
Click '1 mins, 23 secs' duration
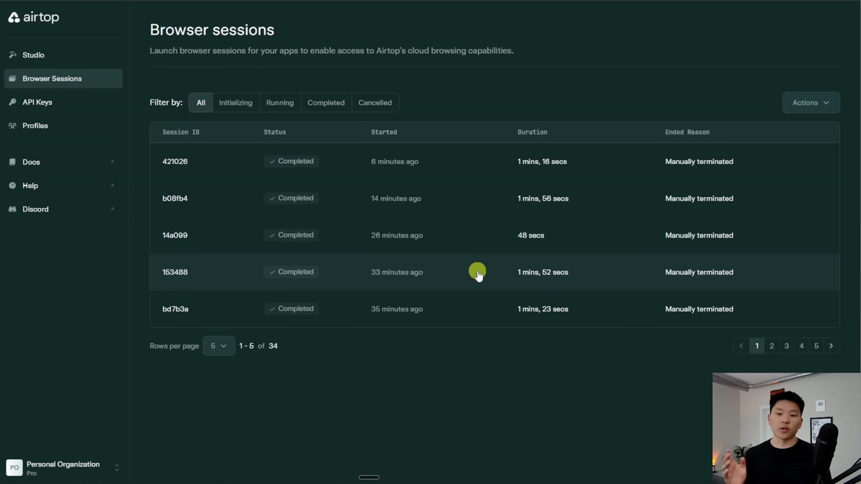543,309
